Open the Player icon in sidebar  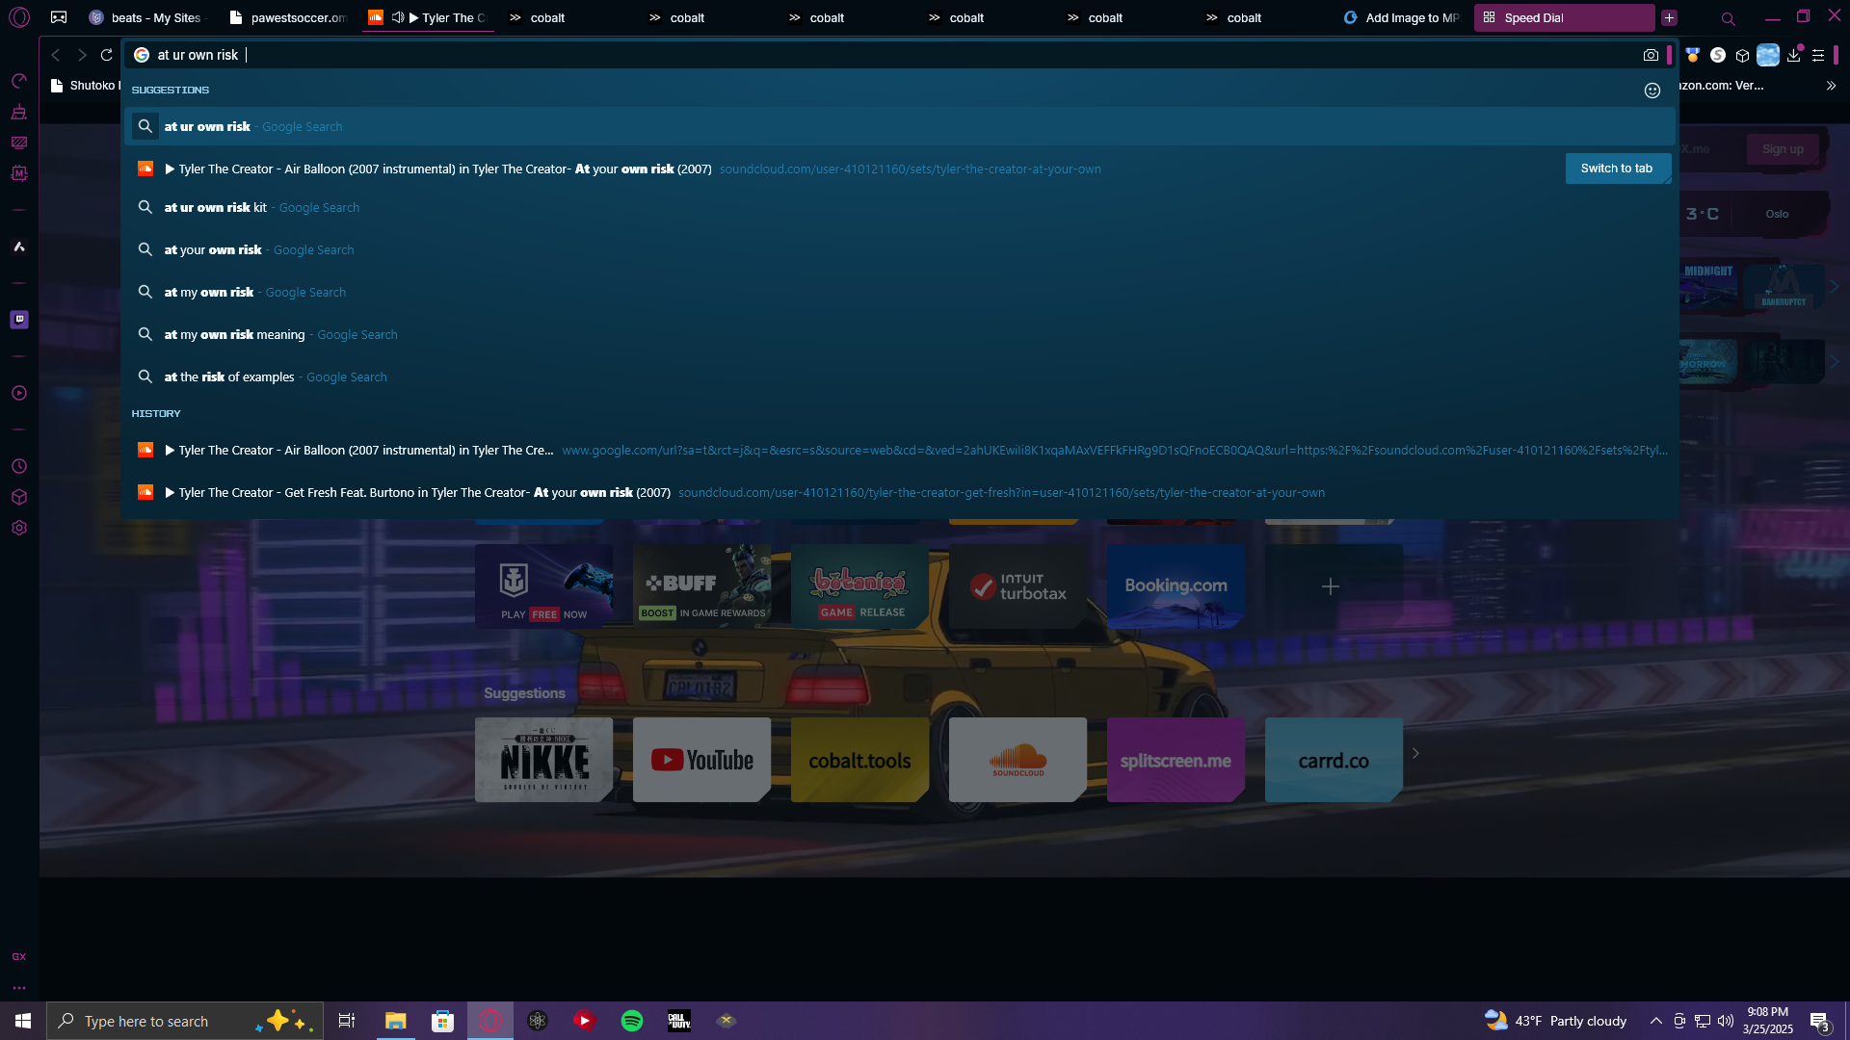tap(19, 393)
